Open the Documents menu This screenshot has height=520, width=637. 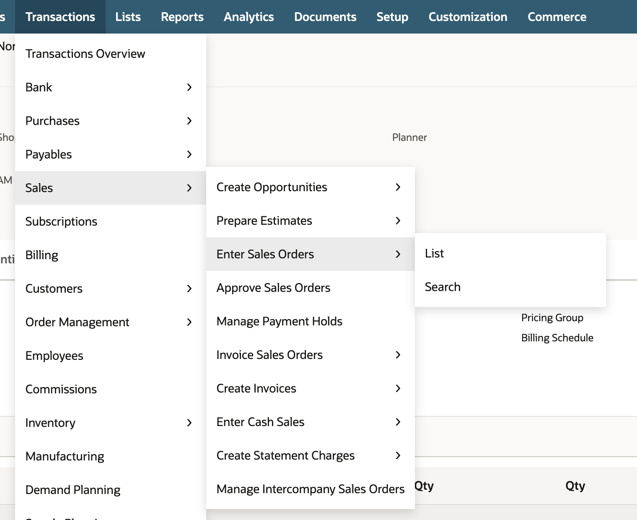(x=325, y=17)
